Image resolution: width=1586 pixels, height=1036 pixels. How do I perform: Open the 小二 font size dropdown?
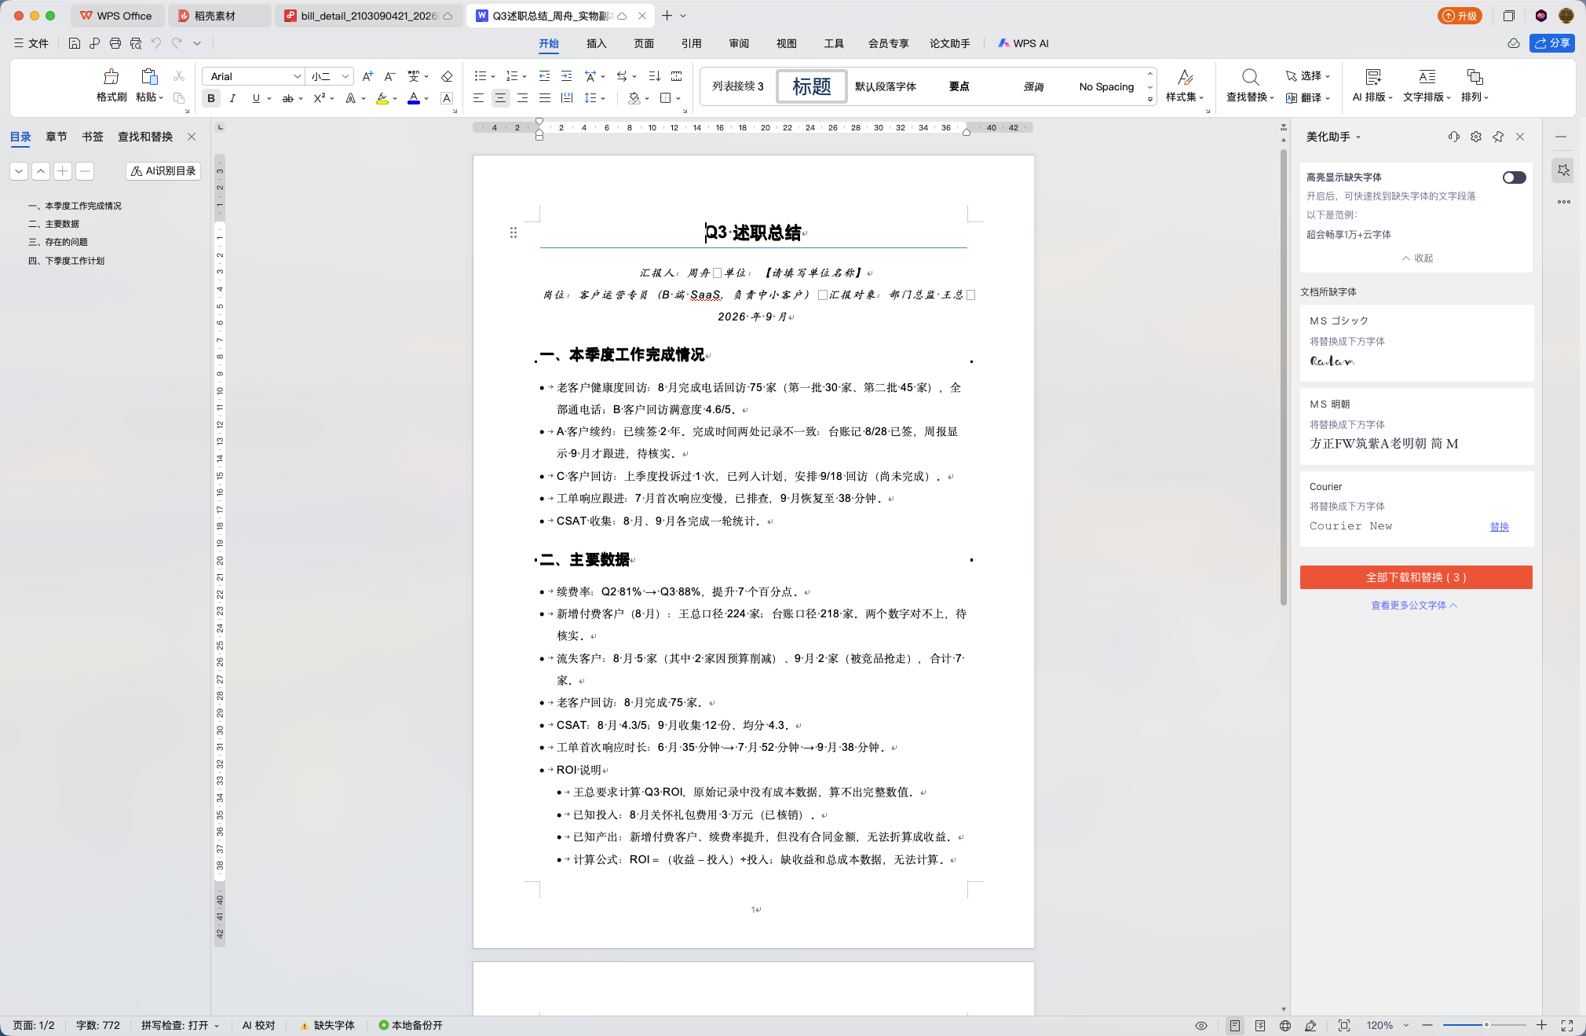[345, 76]
